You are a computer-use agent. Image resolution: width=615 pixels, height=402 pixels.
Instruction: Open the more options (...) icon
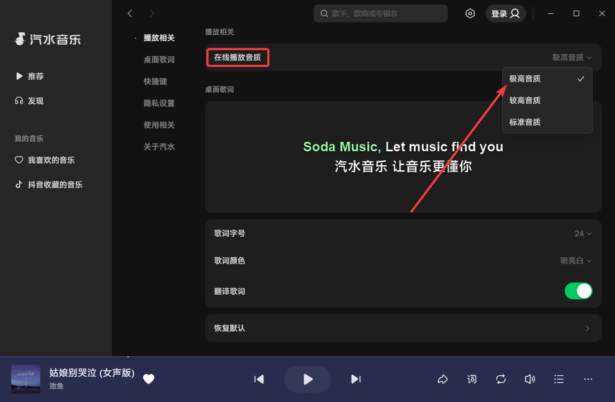tap(588, 379)
